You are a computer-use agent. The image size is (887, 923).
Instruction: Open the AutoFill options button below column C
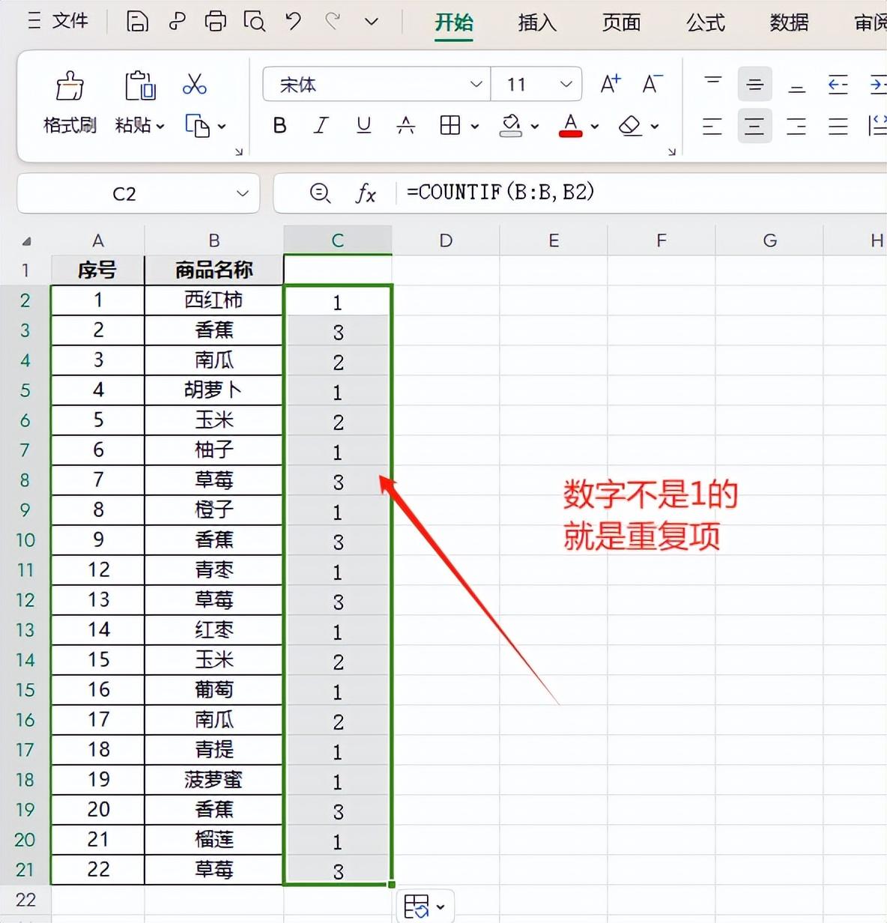click(x=424, y=907)
